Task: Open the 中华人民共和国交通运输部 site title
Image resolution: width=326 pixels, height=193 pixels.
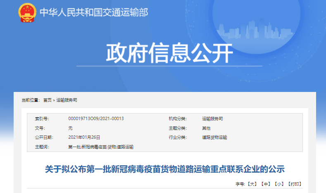Action: pos(93,12)
